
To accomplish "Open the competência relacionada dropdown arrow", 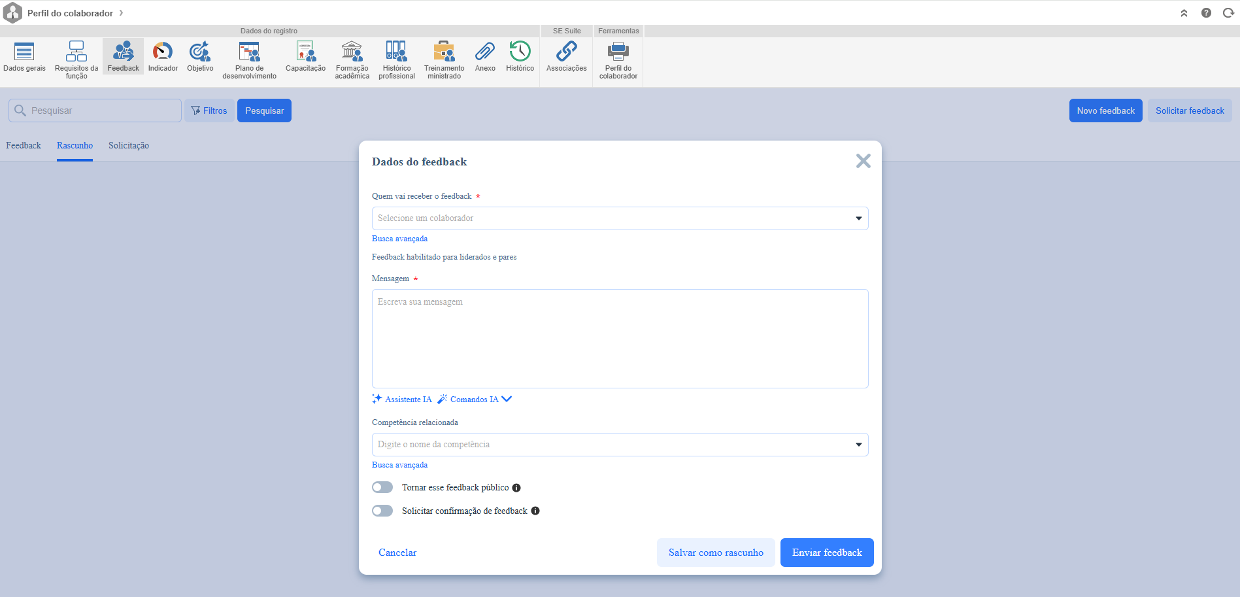I will (x=858, y=445).
